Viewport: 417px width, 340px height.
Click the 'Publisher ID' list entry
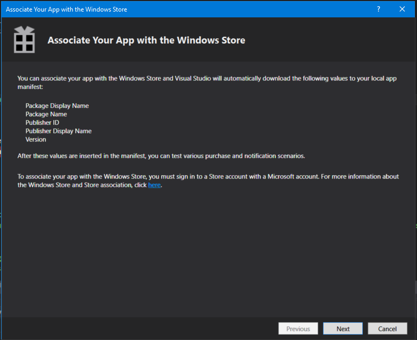(42, 123)
